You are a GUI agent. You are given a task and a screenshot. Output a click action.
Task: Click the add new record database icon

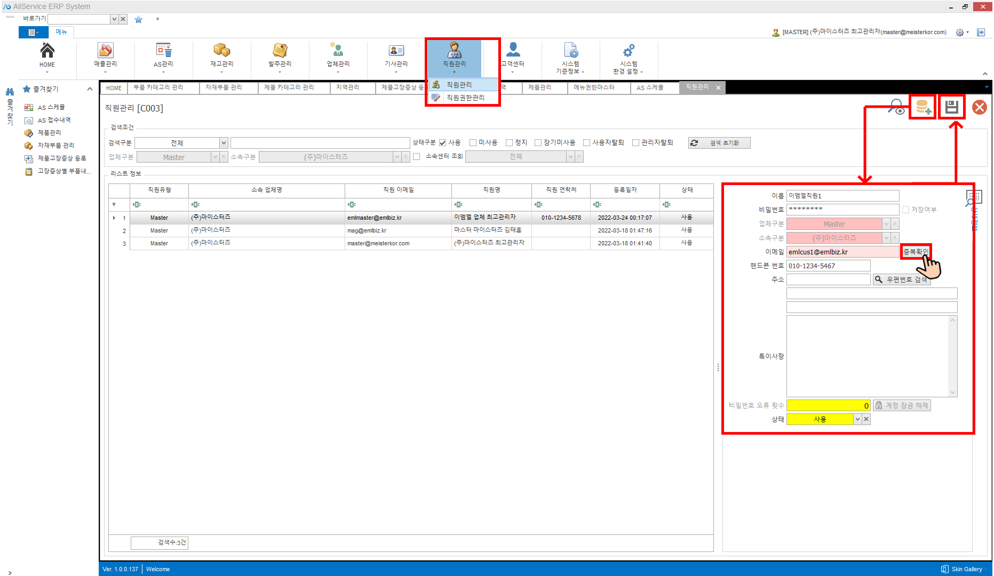[x=923, y=107]
